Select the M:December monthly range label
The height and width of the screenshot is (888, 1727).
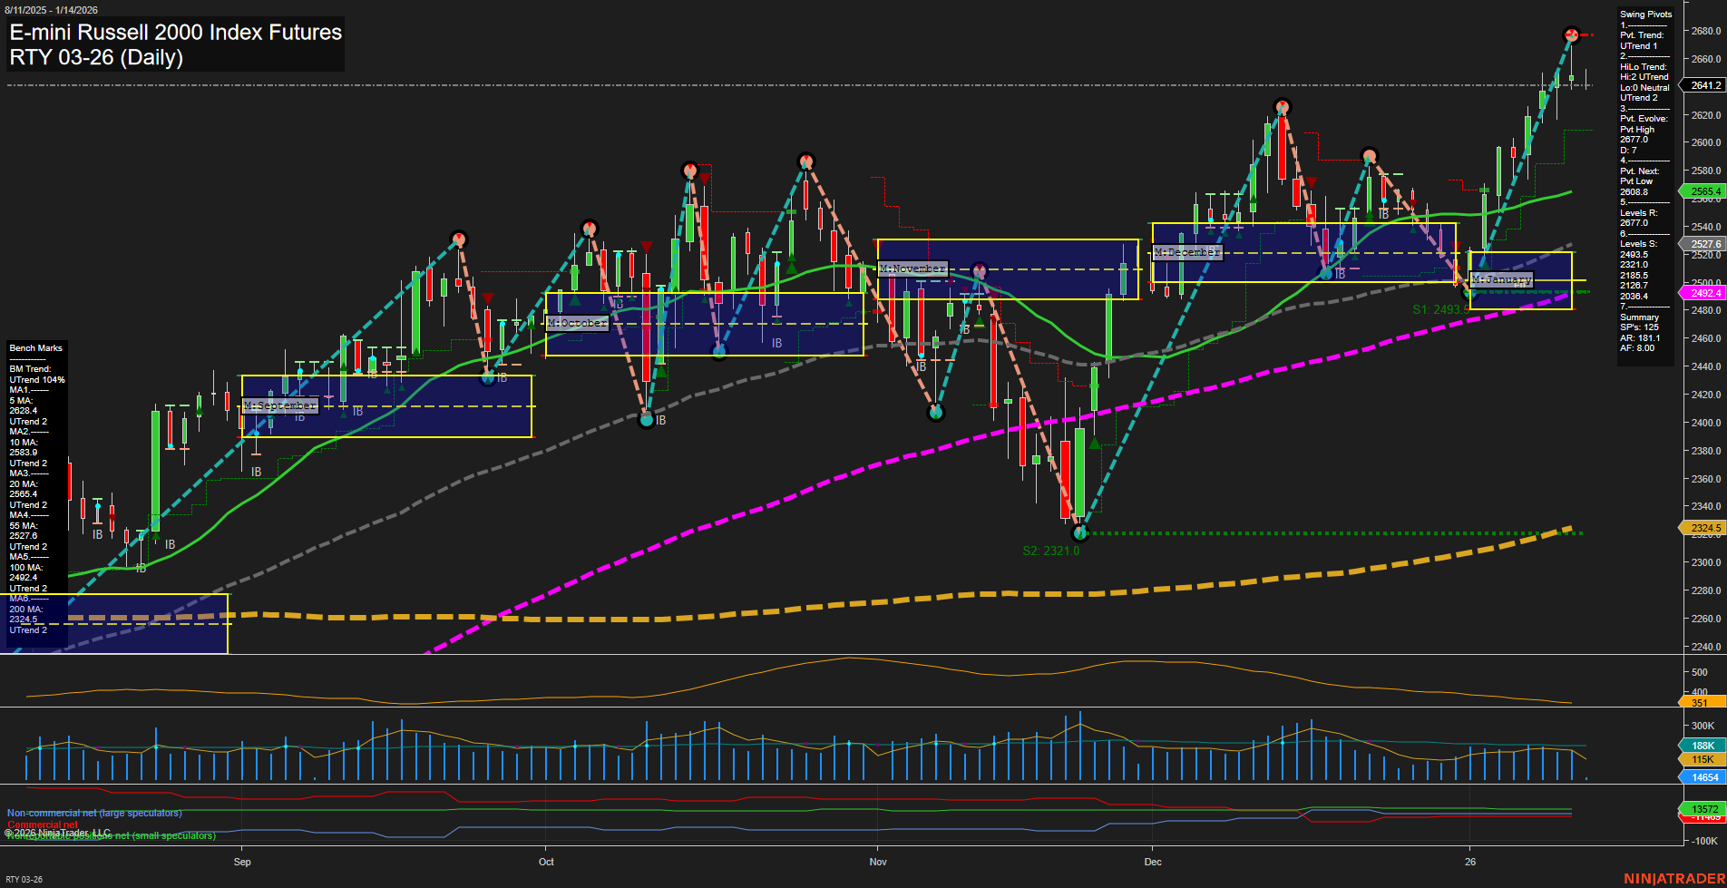pyautogui.click(x=1187, y=252)
